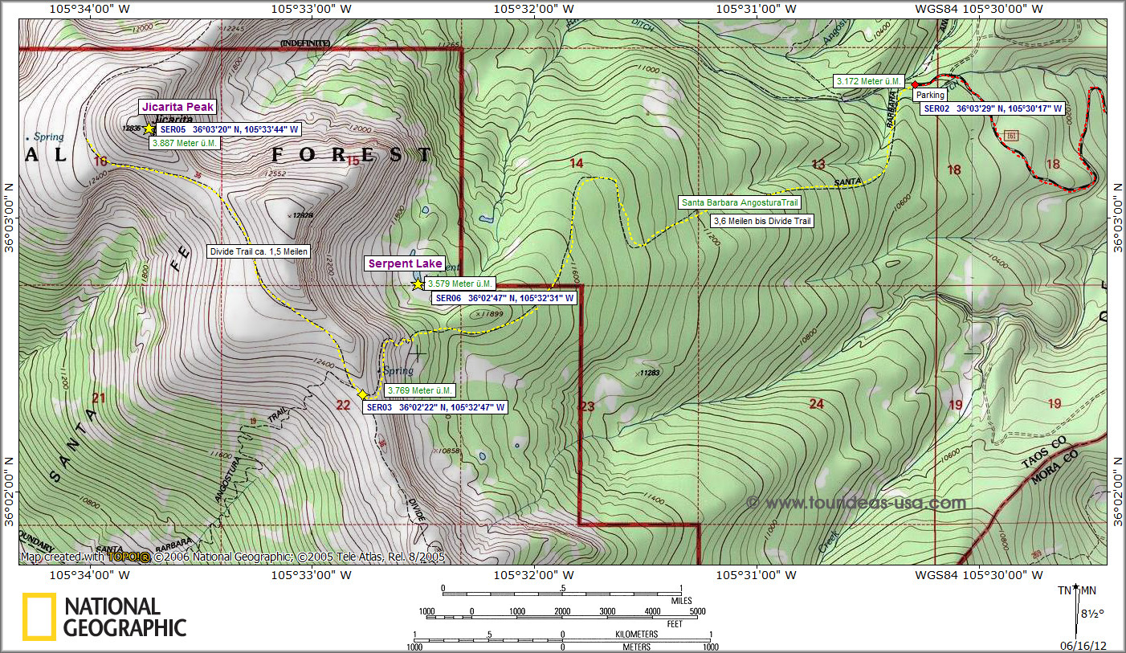Image resolution: width=1126 pixels, height=653 pixels.
Task: Click the National Geographic yellow rectangle logo
Action: (39, 617)
